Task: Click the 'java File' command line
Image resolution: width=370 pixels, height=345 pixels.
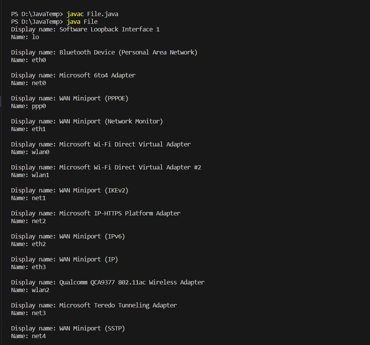Action: 54,22
